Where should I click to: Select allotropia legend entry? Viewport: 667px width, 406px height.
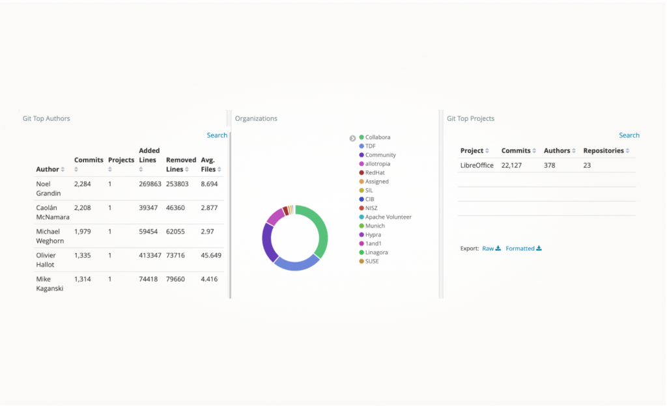[375, 164]
